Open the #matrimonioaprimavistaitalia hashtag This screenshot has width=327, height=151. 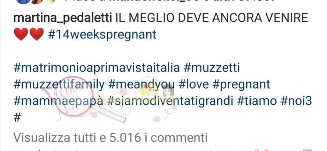(x=96, y=68)
